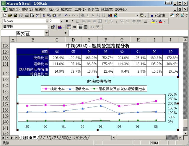189x146 pixels.
Task: Open the 編輯 (Edit) menu
Action: [27, 9]
